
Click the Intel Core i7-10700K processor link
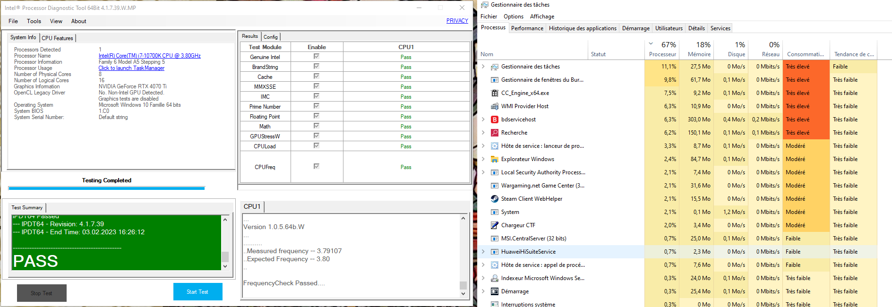point(149,56)
